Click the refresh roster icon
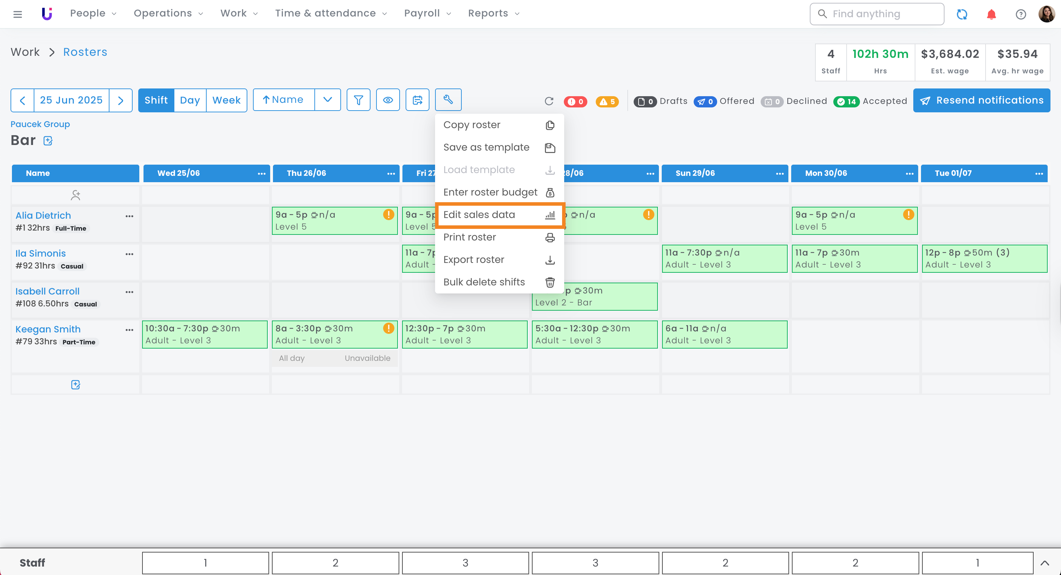The height and width of the screenshot is (575, 1061). click(549, 101)
